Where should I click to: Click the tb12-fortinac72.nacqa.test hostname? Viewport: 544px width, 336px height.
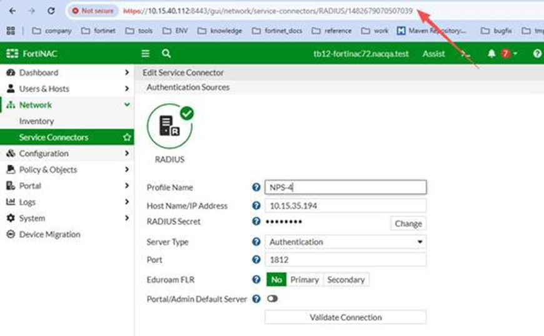click(x=361, y=54)
